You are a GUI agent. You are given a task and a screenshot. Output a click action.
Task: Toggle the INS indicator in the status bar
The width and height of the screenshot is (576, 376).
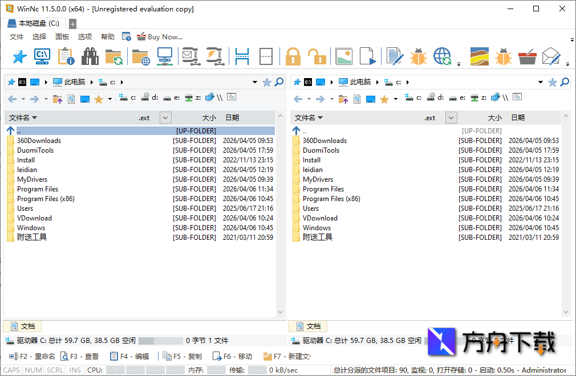click(x=75, y=370)
